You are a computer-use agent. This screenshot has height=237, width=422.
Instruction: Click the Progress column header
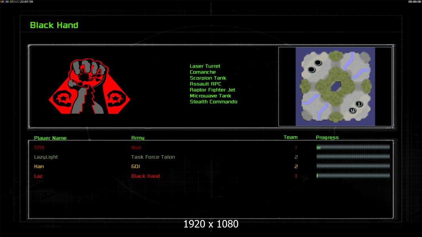(327, 137)
